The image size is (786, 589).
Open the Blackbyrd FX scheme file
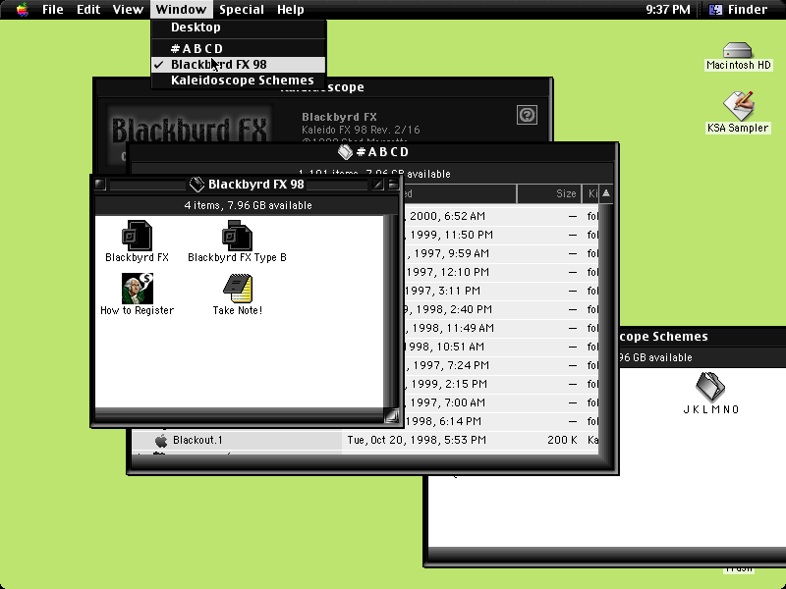(137, 236)
